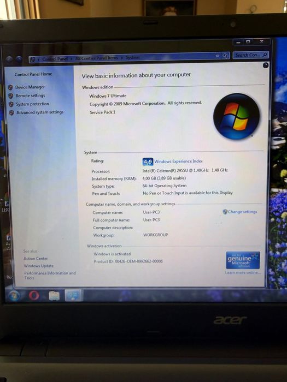Click the shield icon beside Remote settings
287x382 pixels.
point(11,95)
